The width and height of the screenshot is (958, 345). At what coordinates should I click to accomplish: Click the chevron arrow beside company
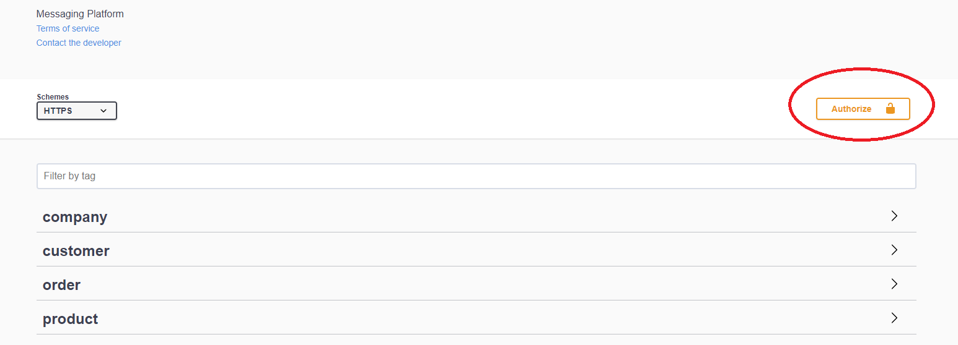894,216
